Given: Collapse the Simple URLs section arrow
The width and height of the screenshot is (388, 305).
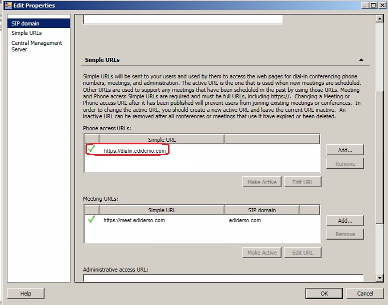Looking at the screenshot, I should tap(361, 60).
